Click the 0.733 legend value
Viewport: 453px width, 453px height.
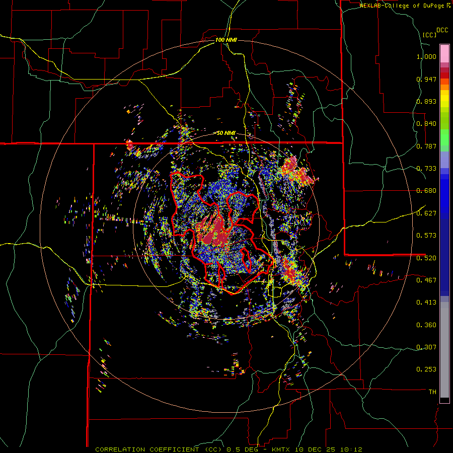(426, 169)
